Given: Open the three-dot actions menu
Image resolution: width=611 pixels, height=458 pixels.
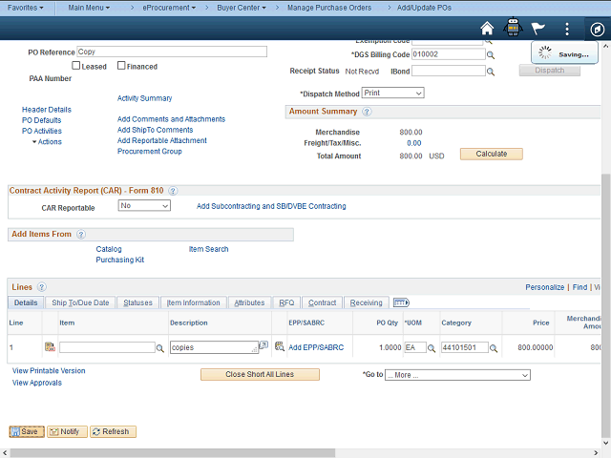Looking at the screenshot, I should (567, 29).
